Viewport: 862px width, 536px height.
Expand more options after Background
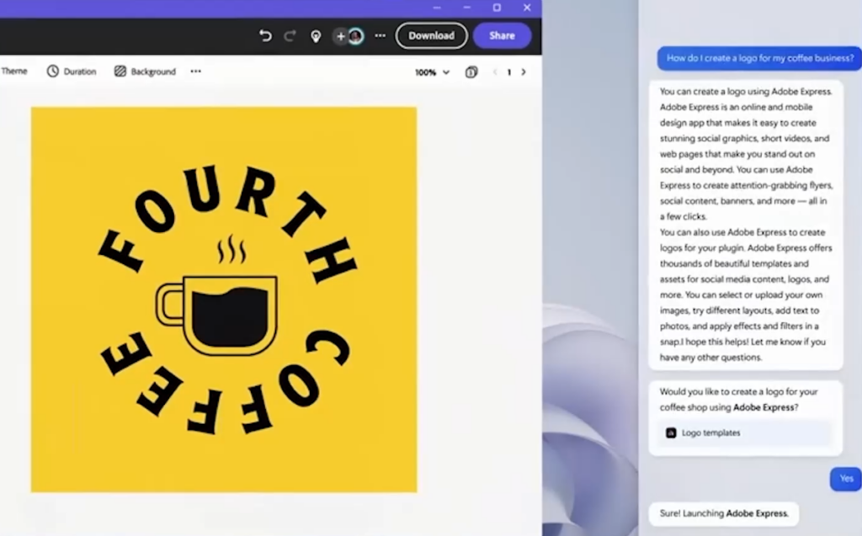tap(196, 72)
